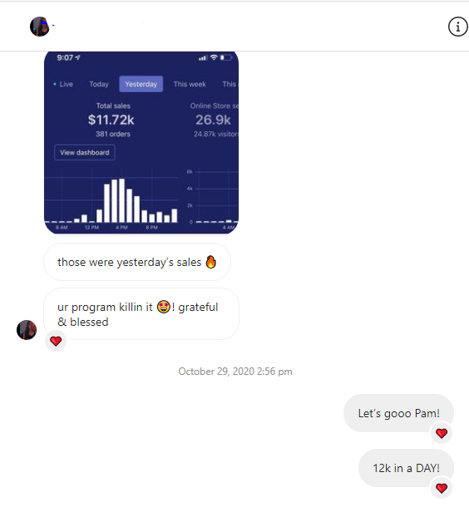This screenshot has height=512, width=469.
Task: Select the Yesterday tab in sales screenshot
Action: 141,84
